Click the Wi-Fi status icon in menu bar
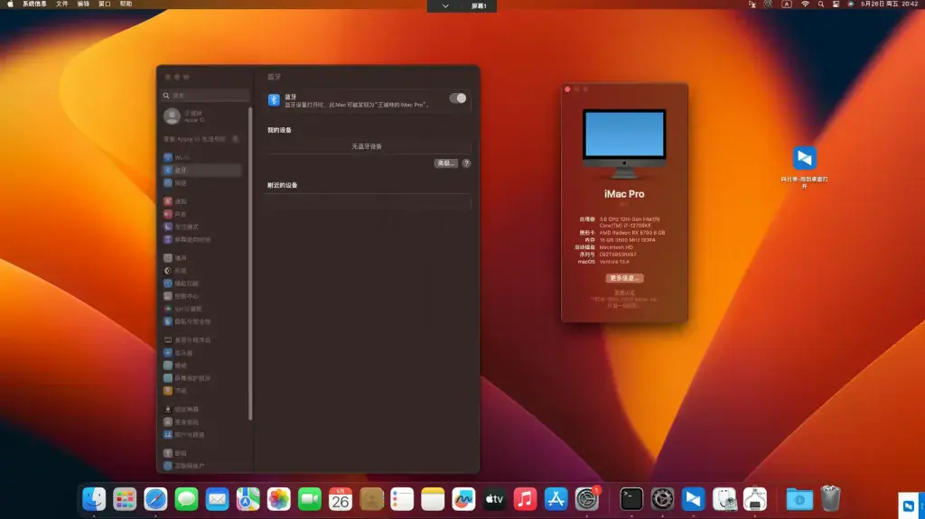This screenshot has height=519, width=925. 805,5
